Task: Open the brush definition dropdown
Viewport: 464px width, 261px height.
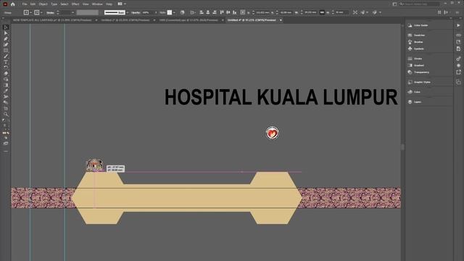Action: [x=128, y=12]
